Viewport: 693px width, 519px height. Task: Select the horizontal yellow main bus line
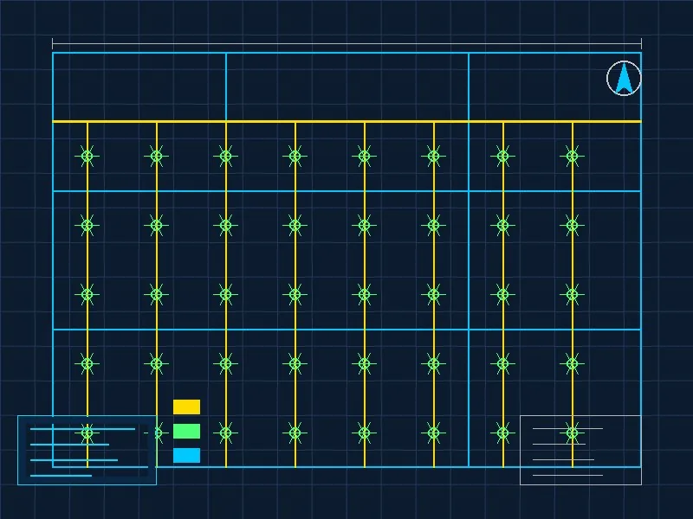pyautogui.click(x=347, y=121)
